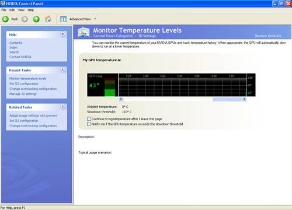Click Contact NVIDIA link

20,57
